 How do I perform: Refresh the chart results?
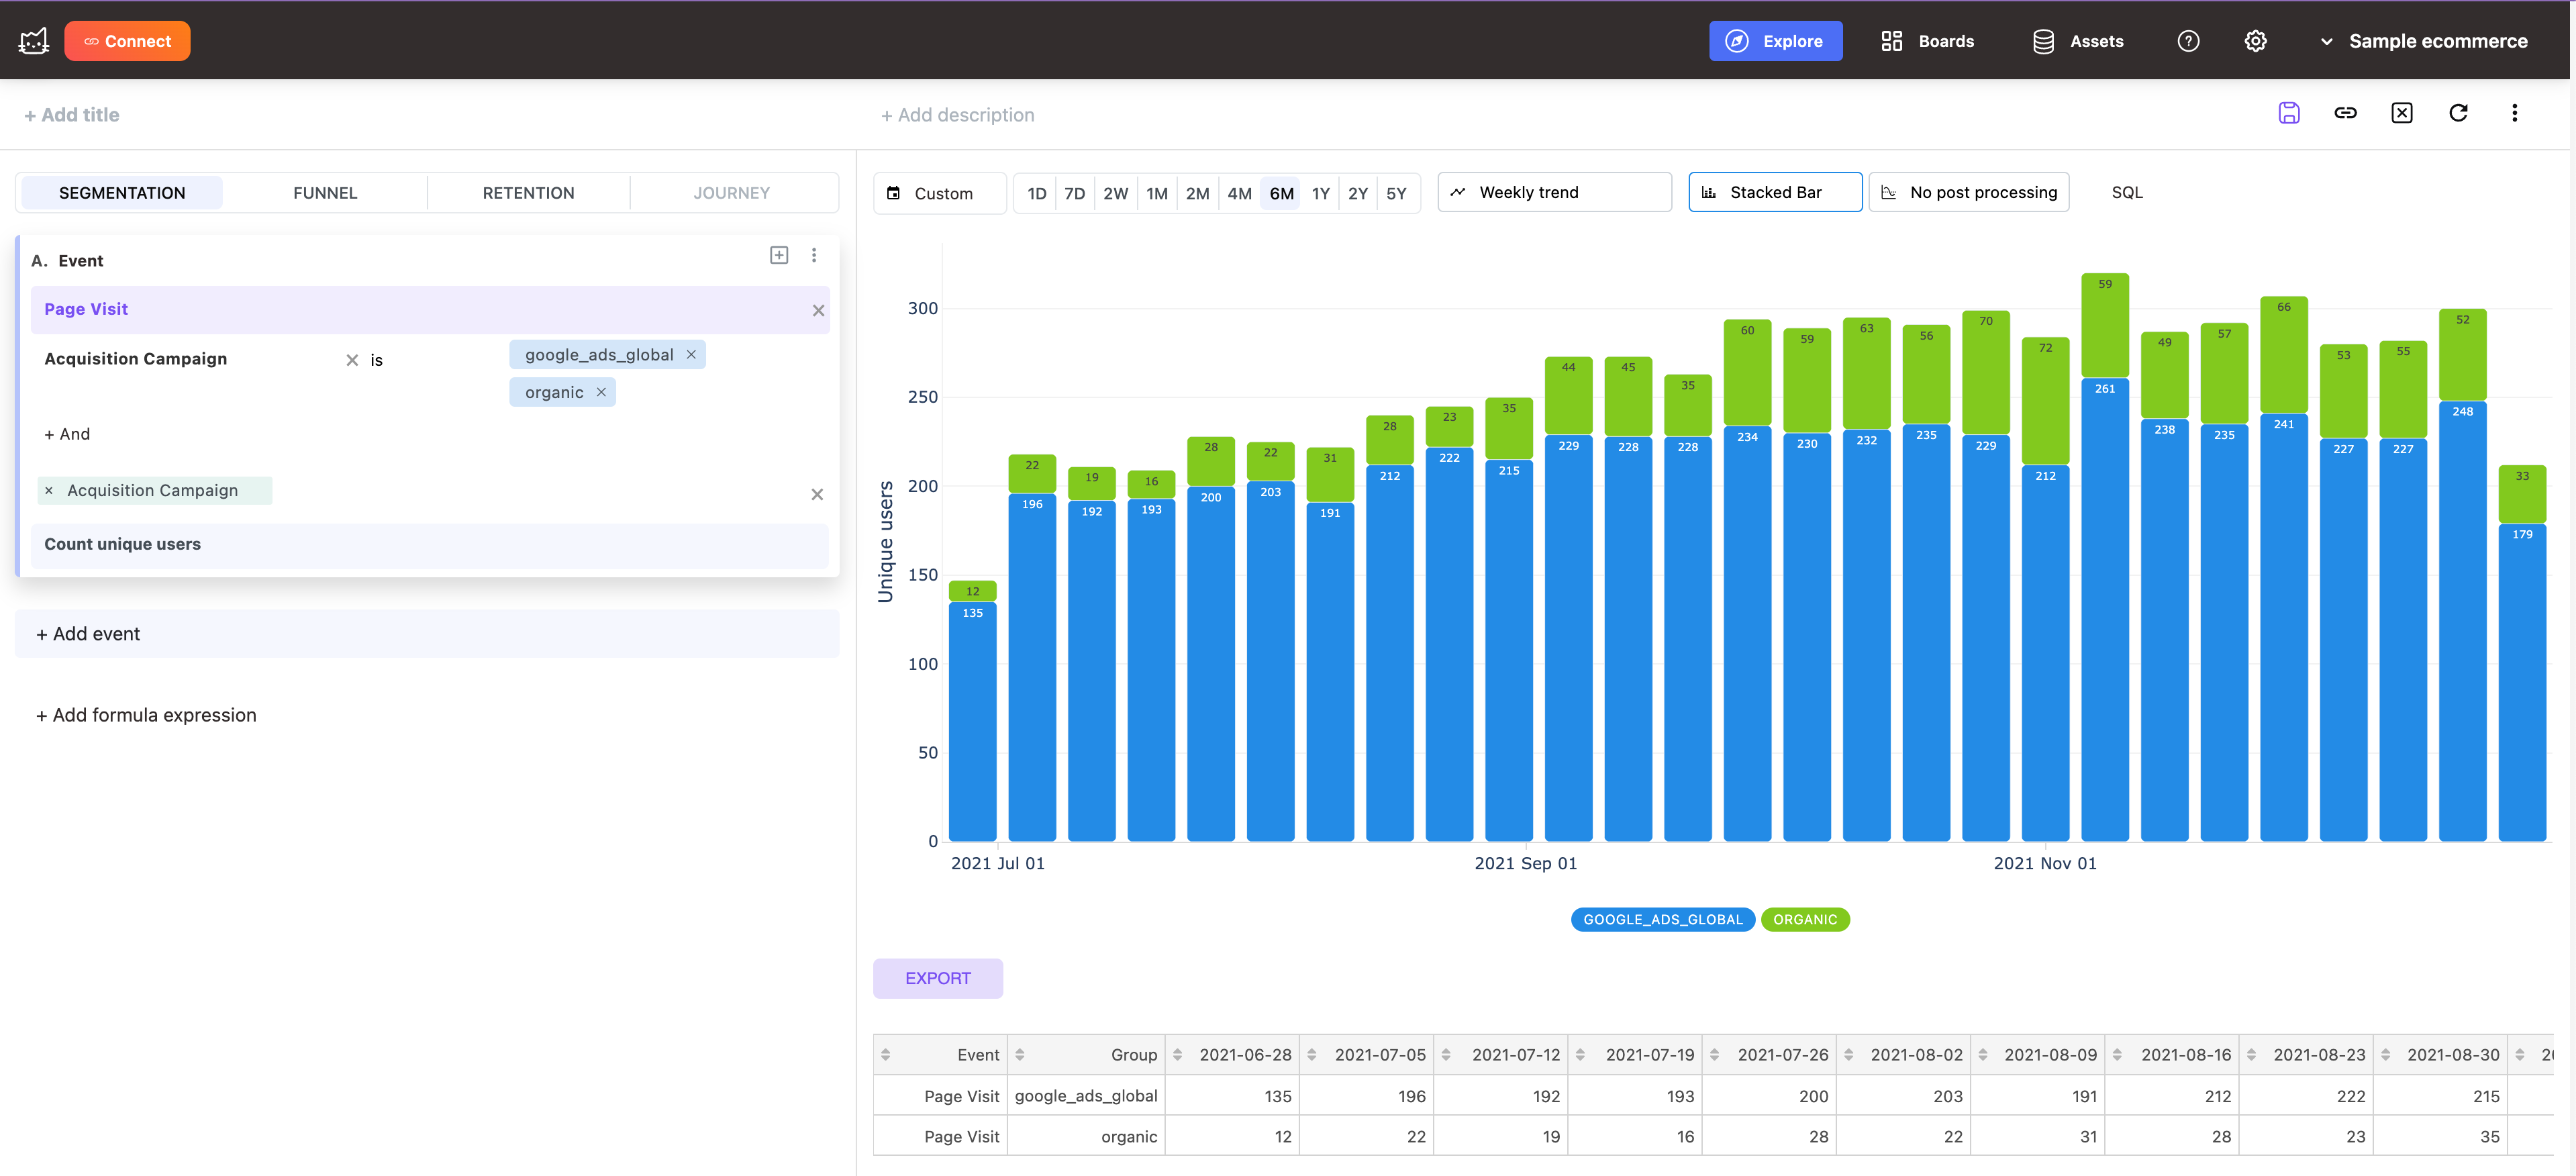[2458, 113]
